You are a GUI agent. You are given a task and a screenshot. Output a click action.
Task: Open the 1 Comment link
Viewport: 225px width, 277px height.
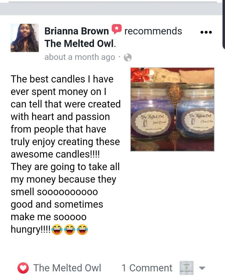click(x=147, y=268)
